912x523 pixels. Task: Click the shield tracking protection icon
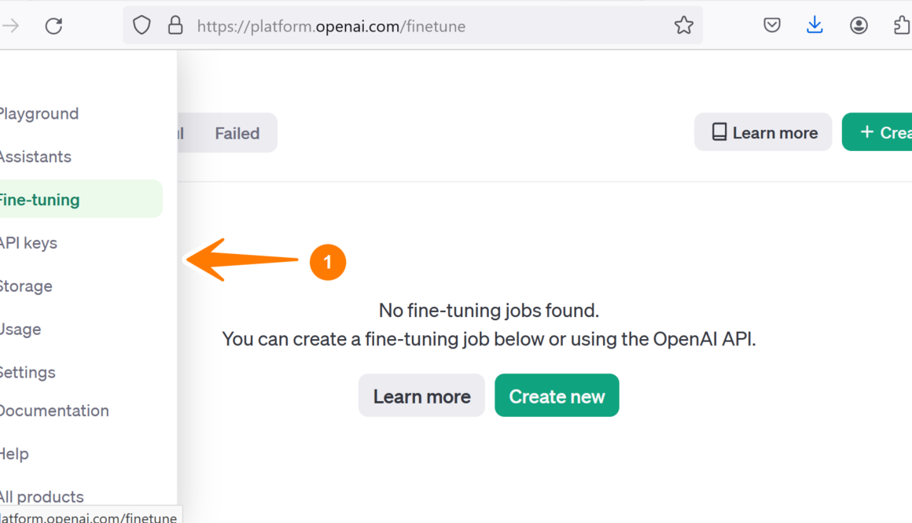click(142, 26)
